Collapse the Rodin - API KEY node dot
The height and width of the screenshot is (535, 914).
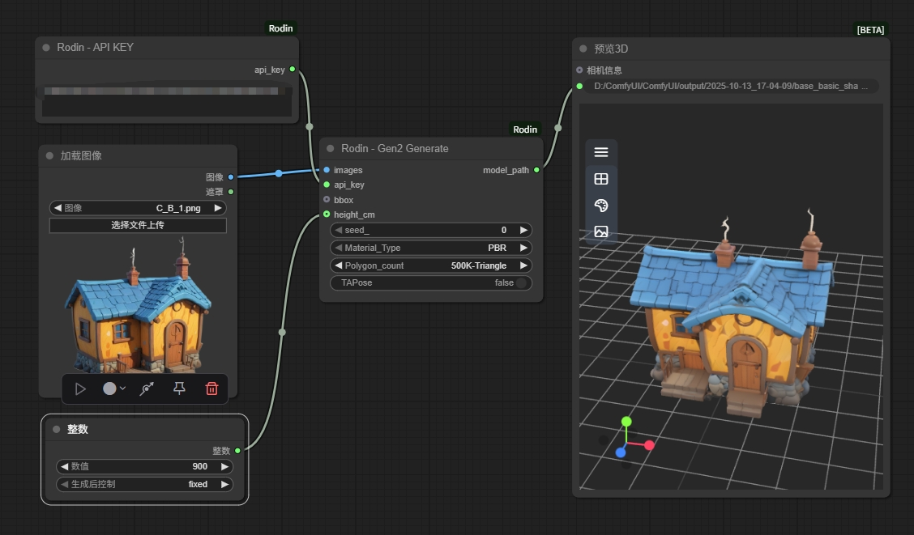[x=46, y=47]
